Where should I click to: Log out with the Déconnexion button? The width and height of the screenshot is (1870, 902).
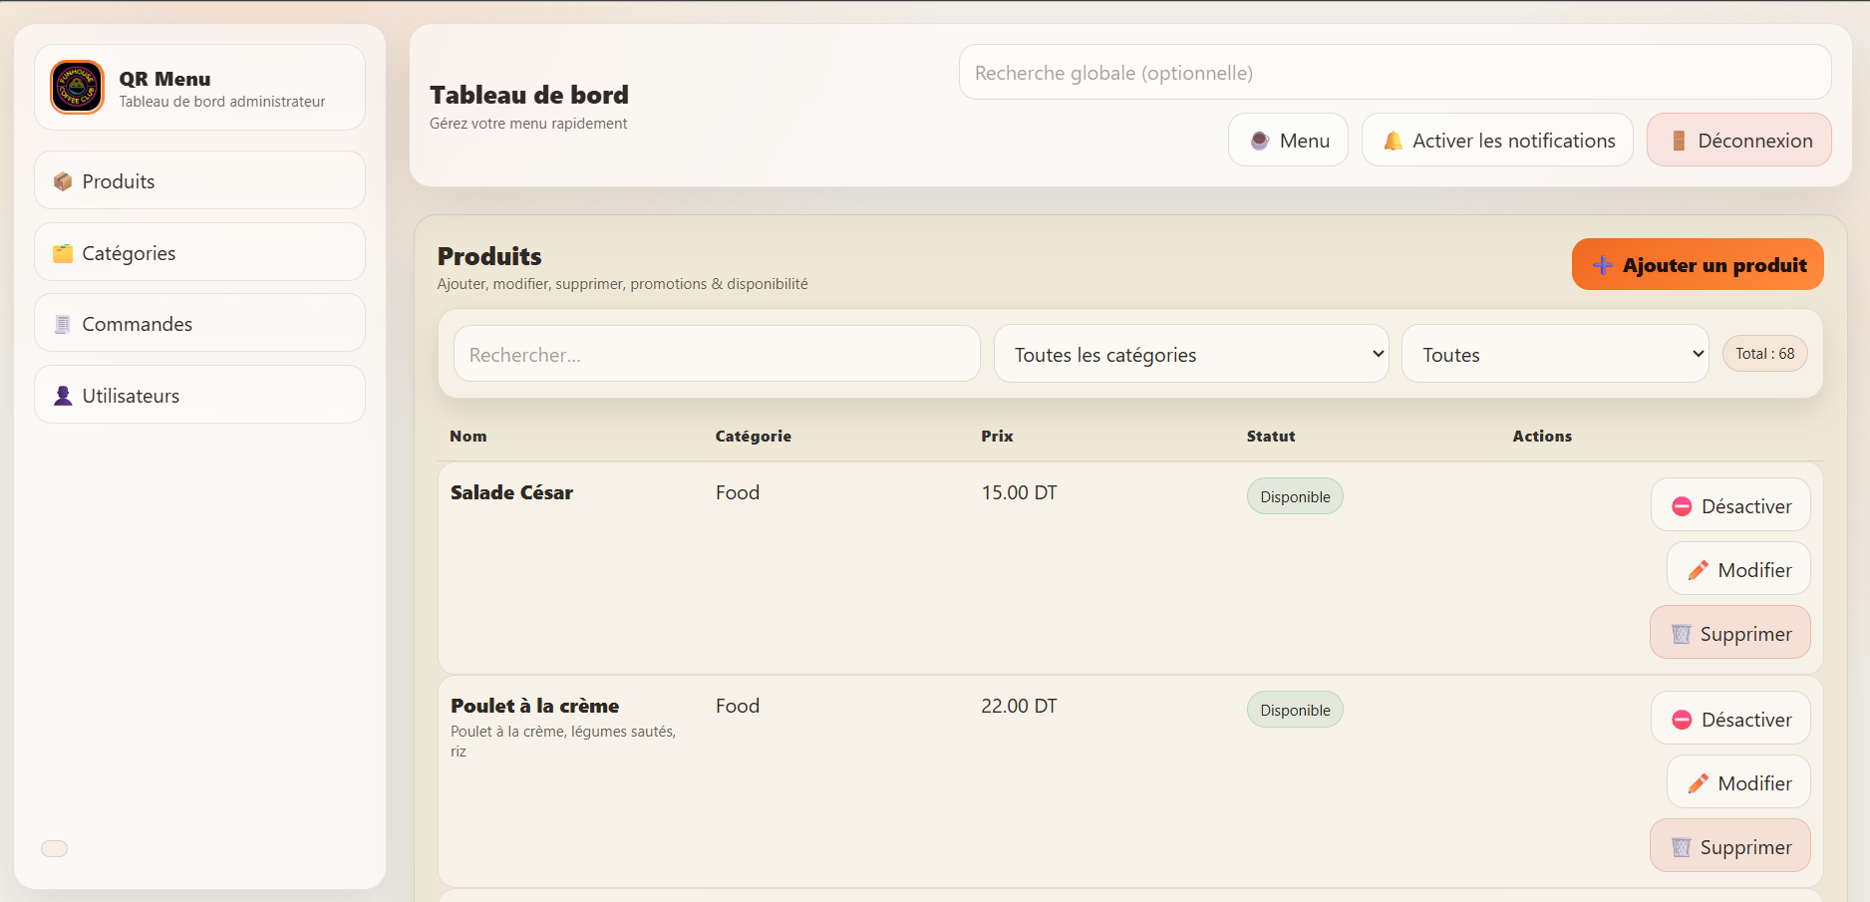point(1739,140)
